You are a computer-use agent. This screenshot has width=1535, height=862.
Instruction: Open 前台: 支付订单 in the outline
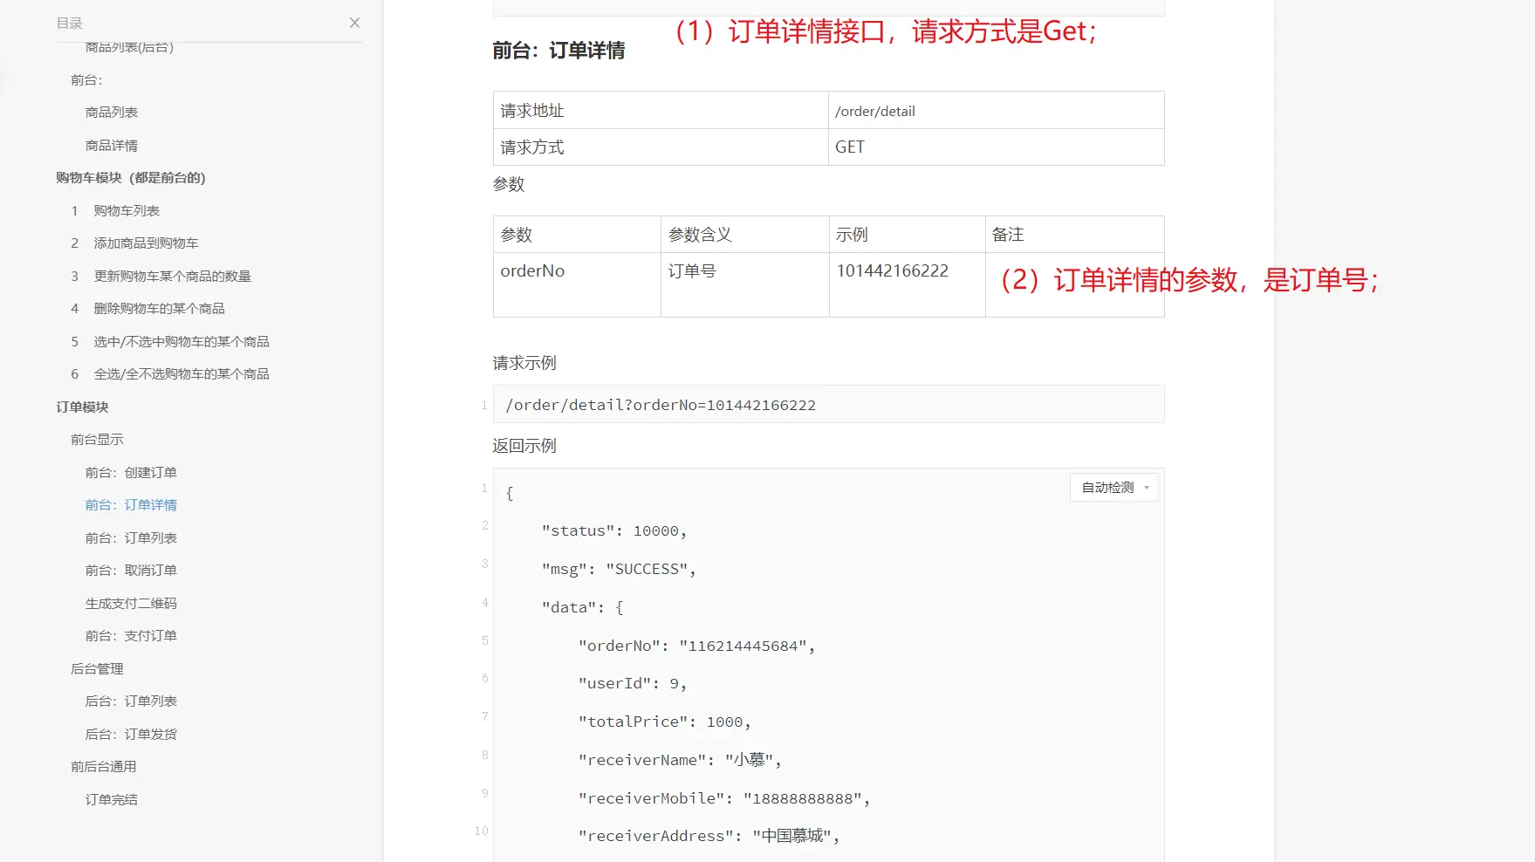click(131, 636)
